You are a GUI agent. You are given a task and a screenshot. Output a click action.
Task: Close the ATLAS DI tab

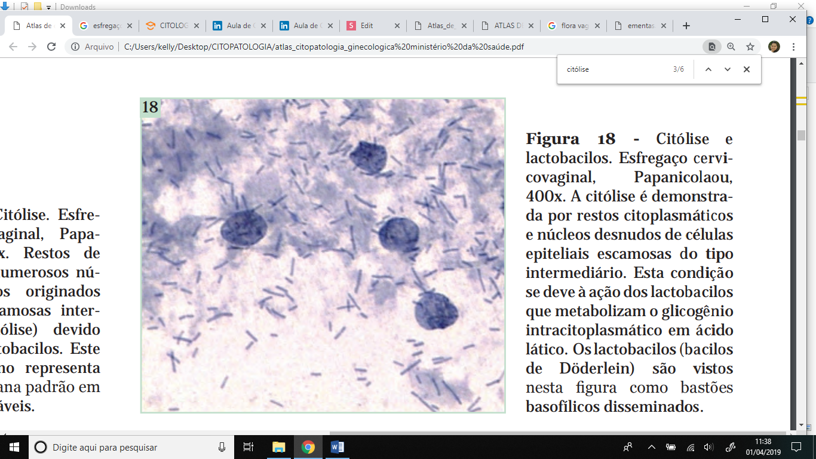pos(531,26)
